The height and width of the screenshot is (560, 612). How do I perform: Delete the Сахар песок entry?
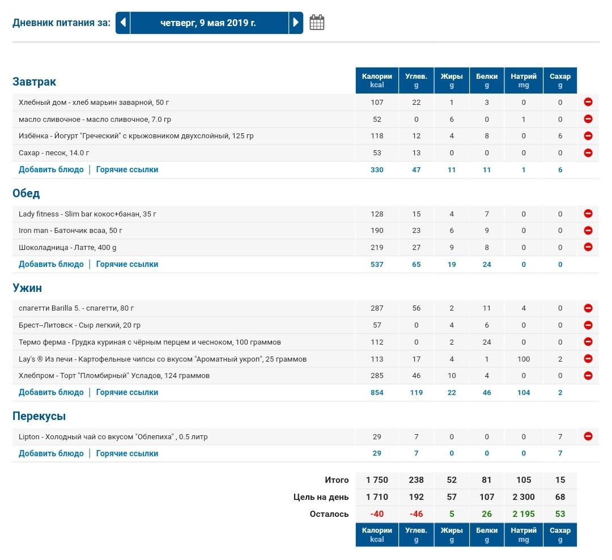click(588, 152)
